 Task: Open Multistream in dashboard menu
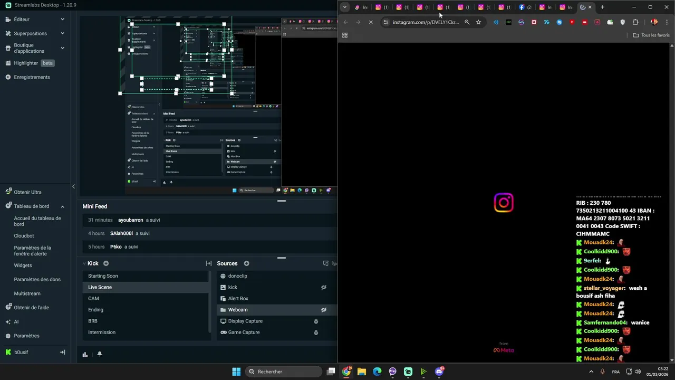27,293
